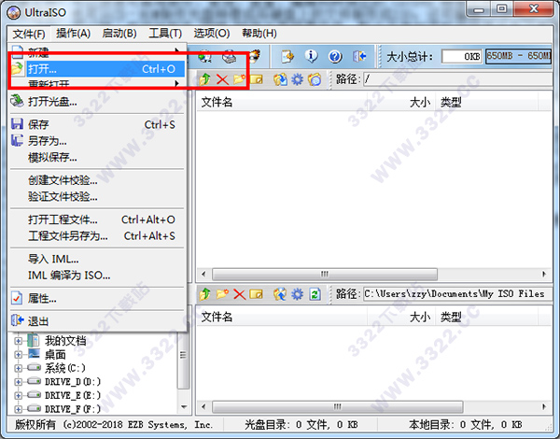Open the 工具(T) menu
Image resolution: width=560 pixels, height=439 pixels.
tap(164, 34)
